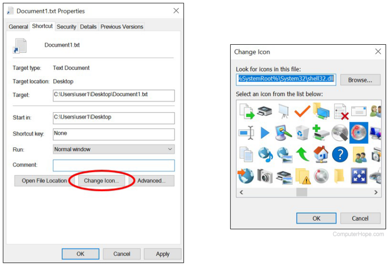Open the Advanced... settings button
Viewport: 387px width, 264px height.
click(x=151, y=181)
